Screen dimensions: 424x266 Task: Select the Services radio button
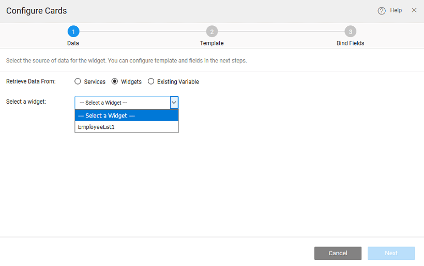click(x=78, y=81)
